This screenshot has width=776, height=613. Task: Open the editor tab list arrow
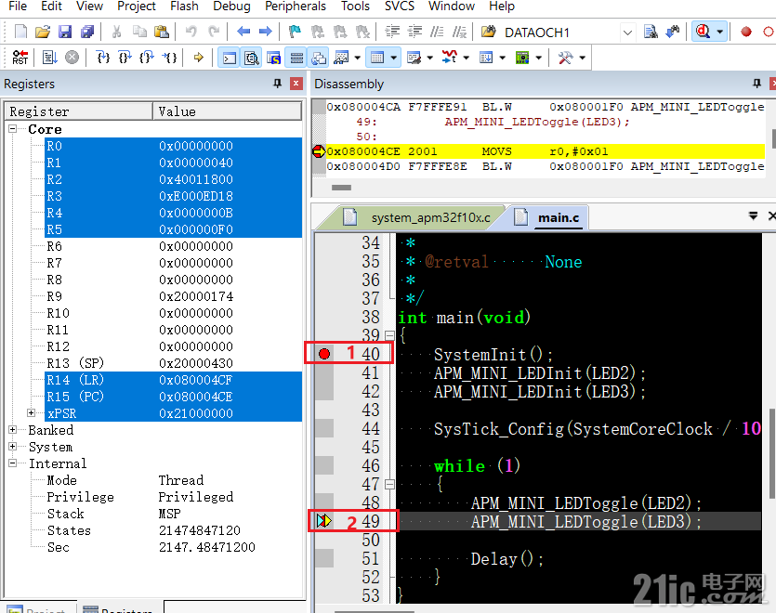tap(754, 215)
